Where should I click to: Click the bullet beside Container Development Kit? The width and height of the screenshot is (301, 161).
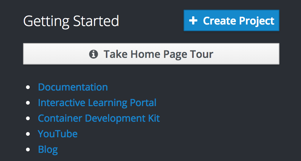tap(28, 118)
